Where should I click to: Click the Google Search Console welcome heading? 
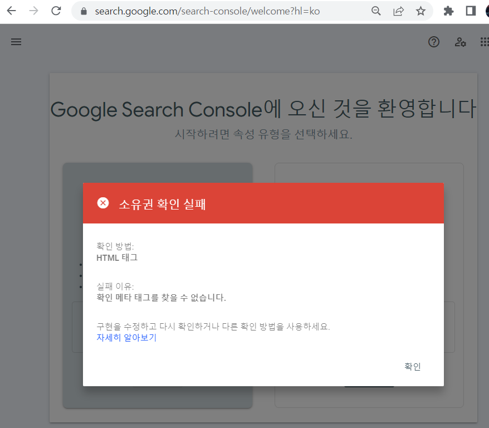263,109
